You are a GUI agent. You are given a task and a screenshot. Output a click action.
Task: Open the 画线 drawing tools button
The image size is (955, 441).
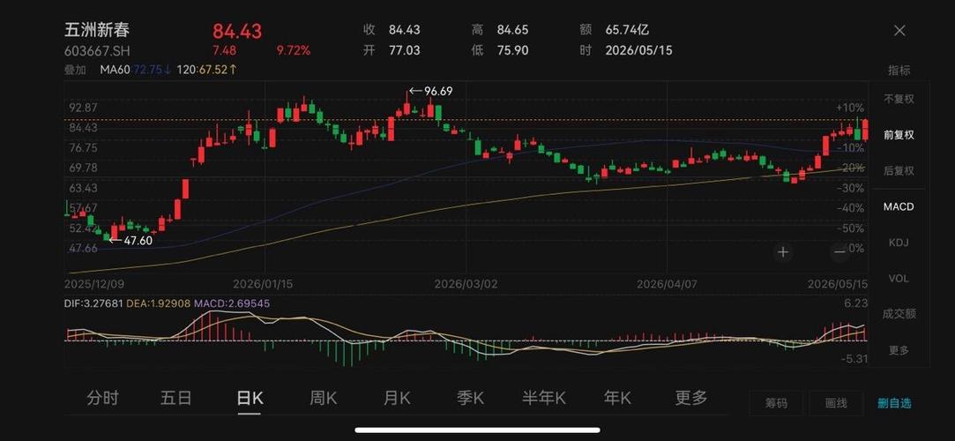(x=836, y=403)
